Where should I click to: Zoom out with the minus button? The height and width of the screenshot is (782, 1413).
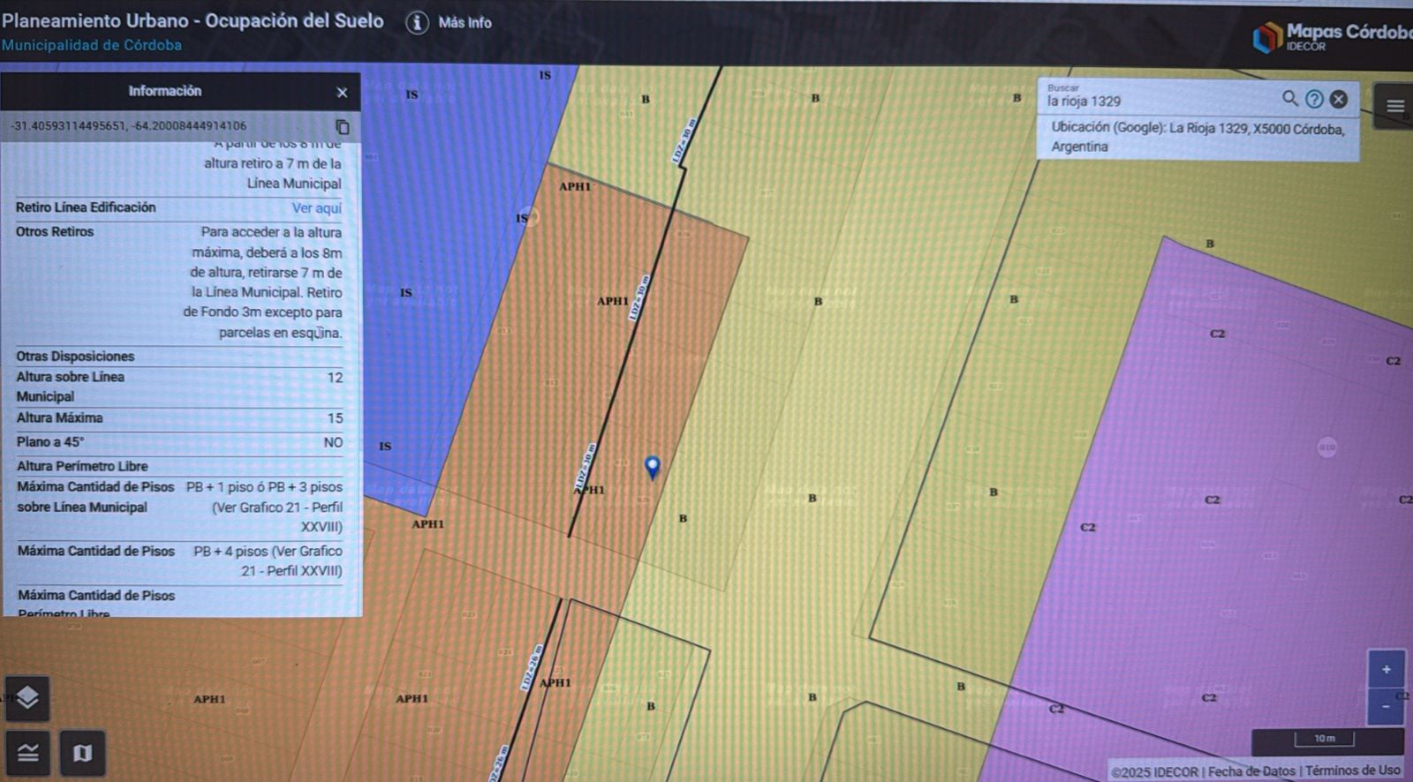pyautogui.click(x=1386, y=706)
